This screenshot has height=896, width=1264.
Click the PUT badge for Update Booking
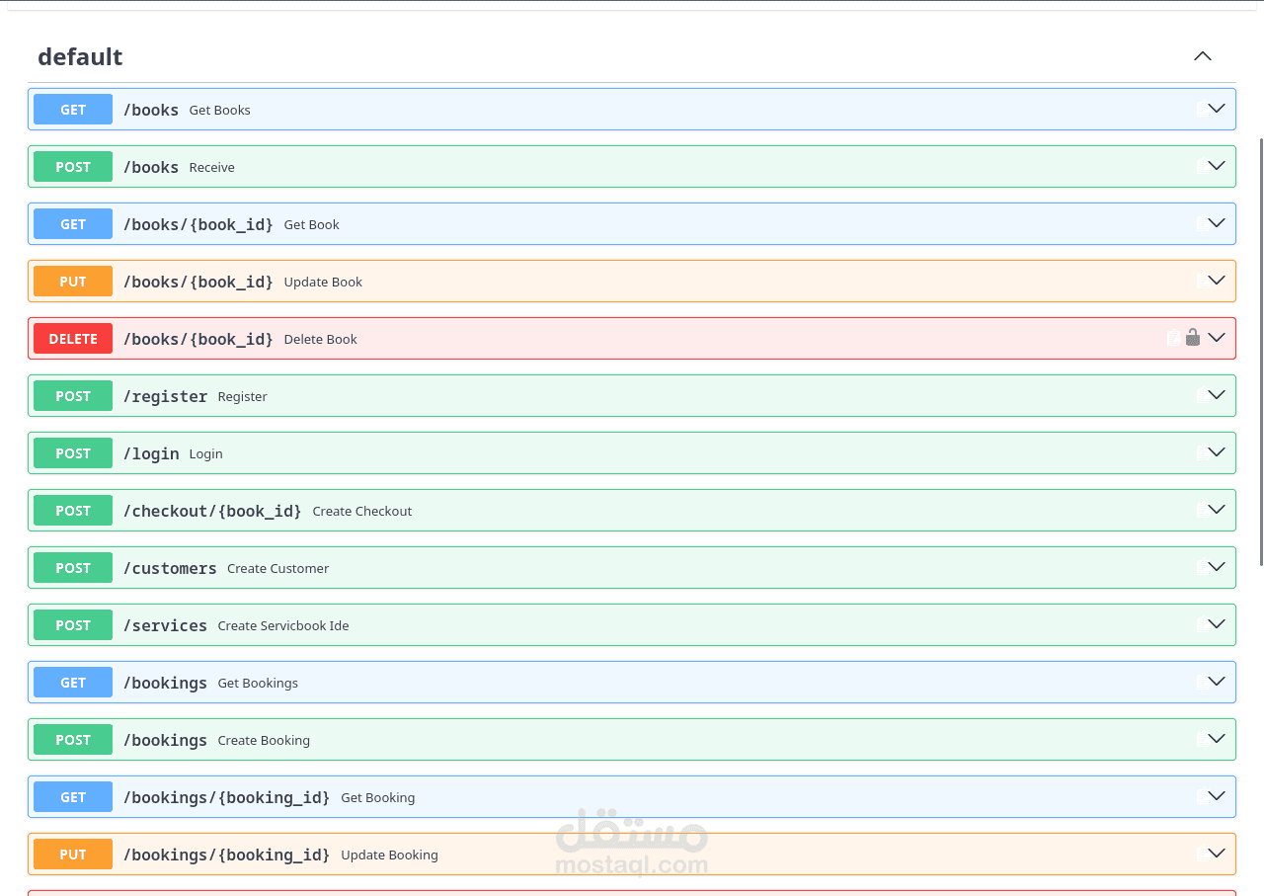click(73, 855)
